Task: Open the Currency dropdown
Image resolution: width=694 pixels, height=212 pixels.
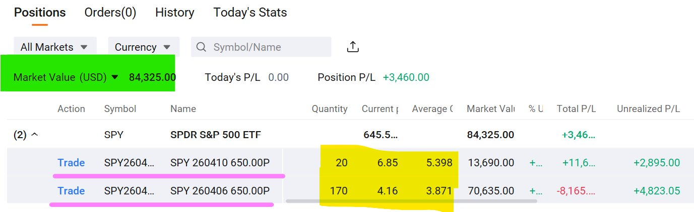Action: coord(143,47)
